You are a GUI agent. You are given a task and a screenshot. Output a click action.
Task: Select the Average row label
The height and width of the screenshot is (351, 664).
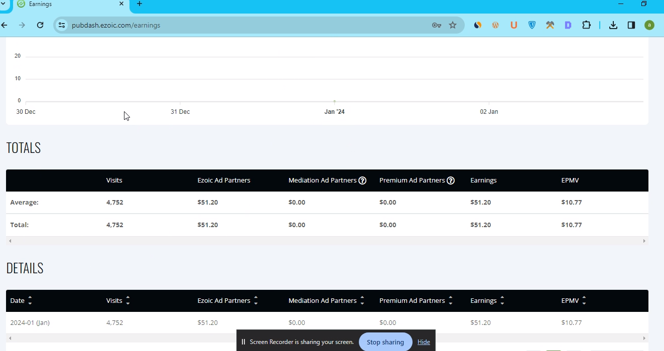(x=25, y=203)
